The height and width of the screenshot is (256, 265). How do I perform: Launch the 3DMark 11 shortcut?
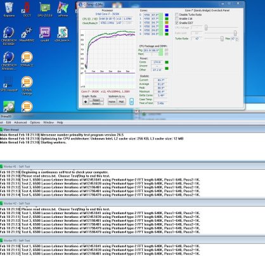tap(27, 59)
